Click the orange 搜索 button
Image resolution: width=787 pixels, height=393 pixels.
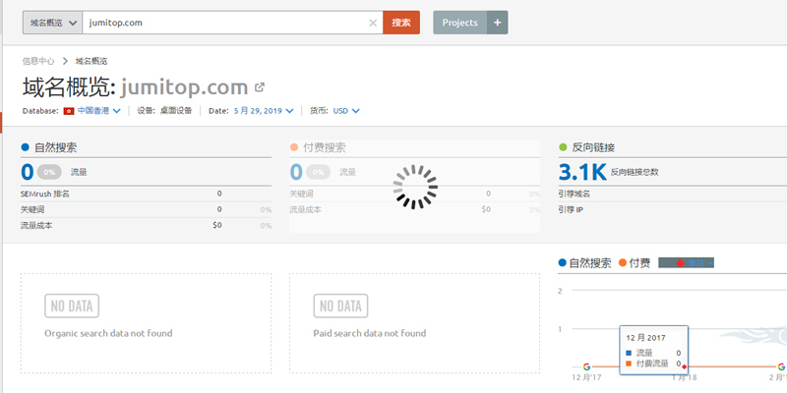[x=401, y=23]
